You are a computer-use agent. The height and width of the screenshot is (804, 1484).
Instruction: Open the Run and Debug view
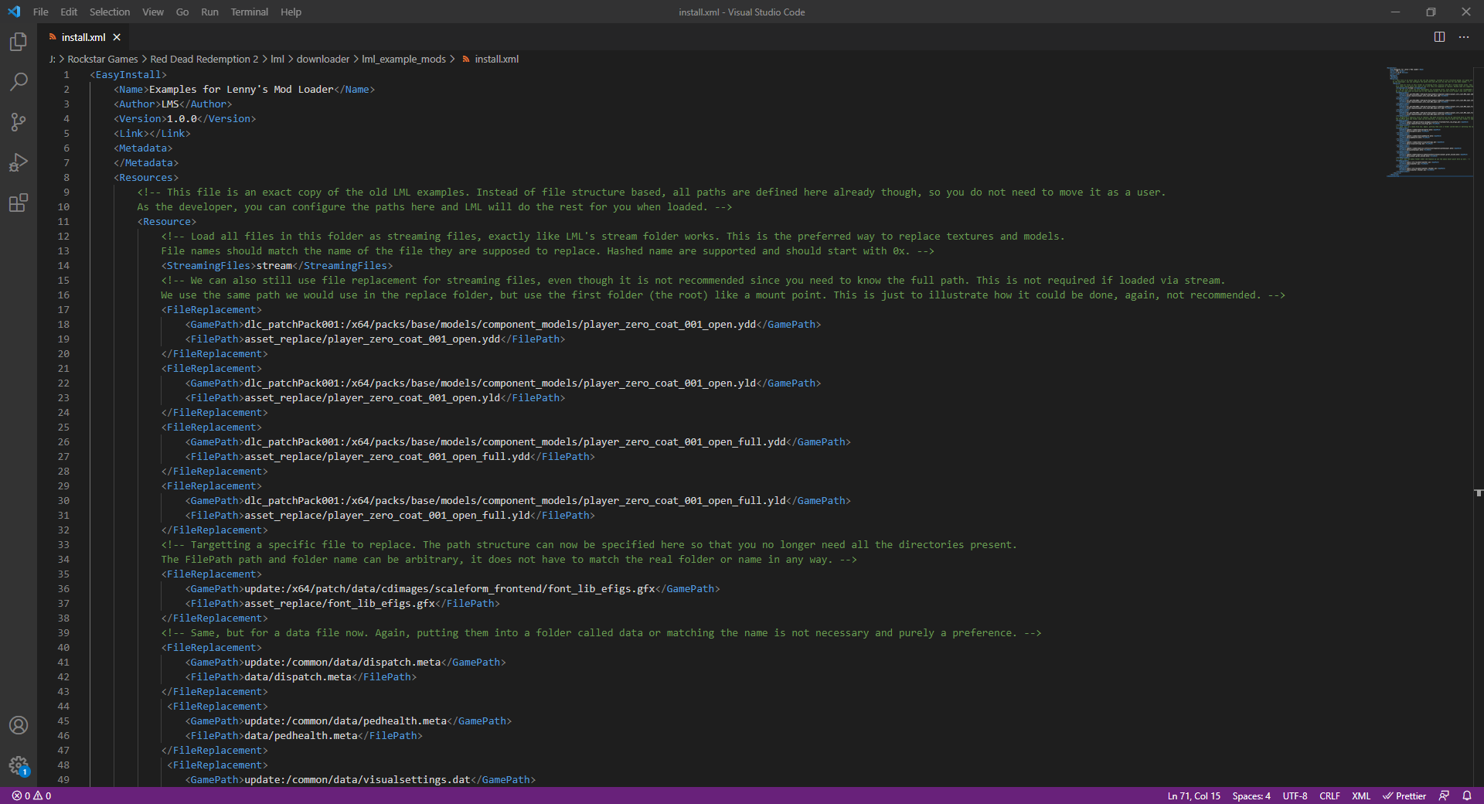pyautogui.click(x=19, y=162)
